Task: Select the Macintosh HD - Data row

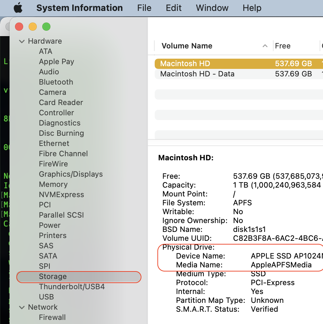Action: click(239, 74)
